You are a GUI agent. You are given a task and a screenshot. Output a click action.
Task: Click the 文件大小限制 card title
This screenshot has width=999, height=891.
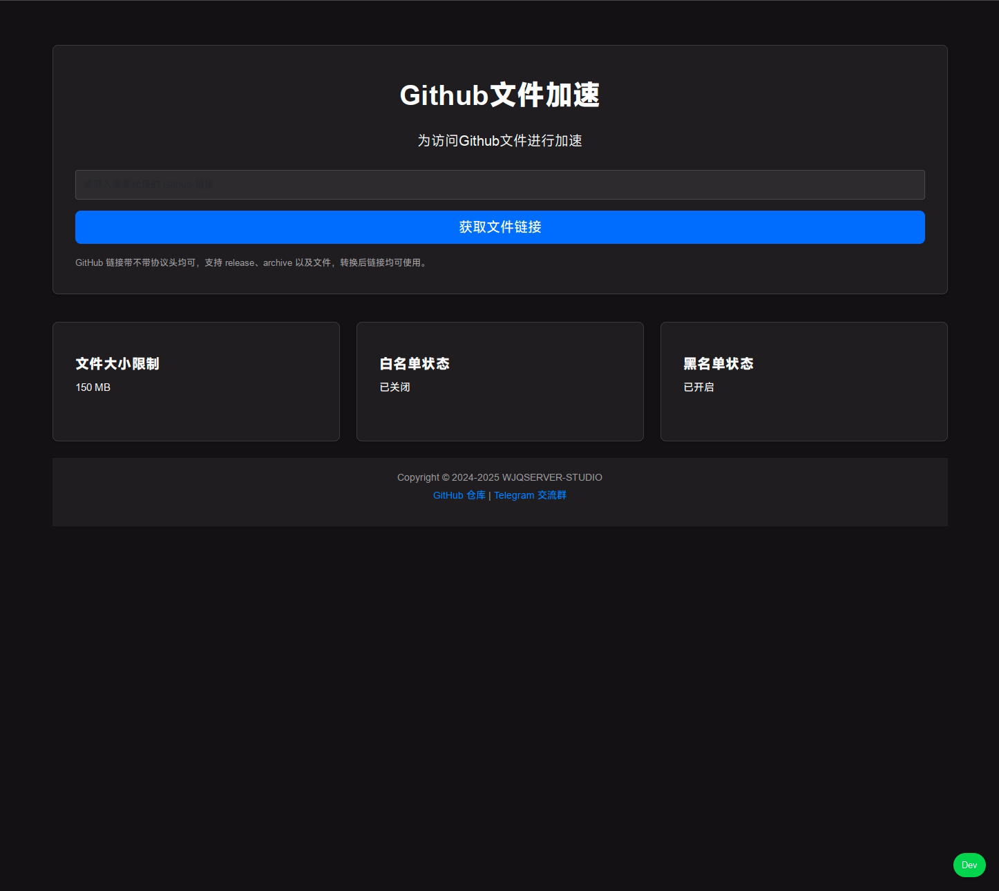tap(117, 364)
